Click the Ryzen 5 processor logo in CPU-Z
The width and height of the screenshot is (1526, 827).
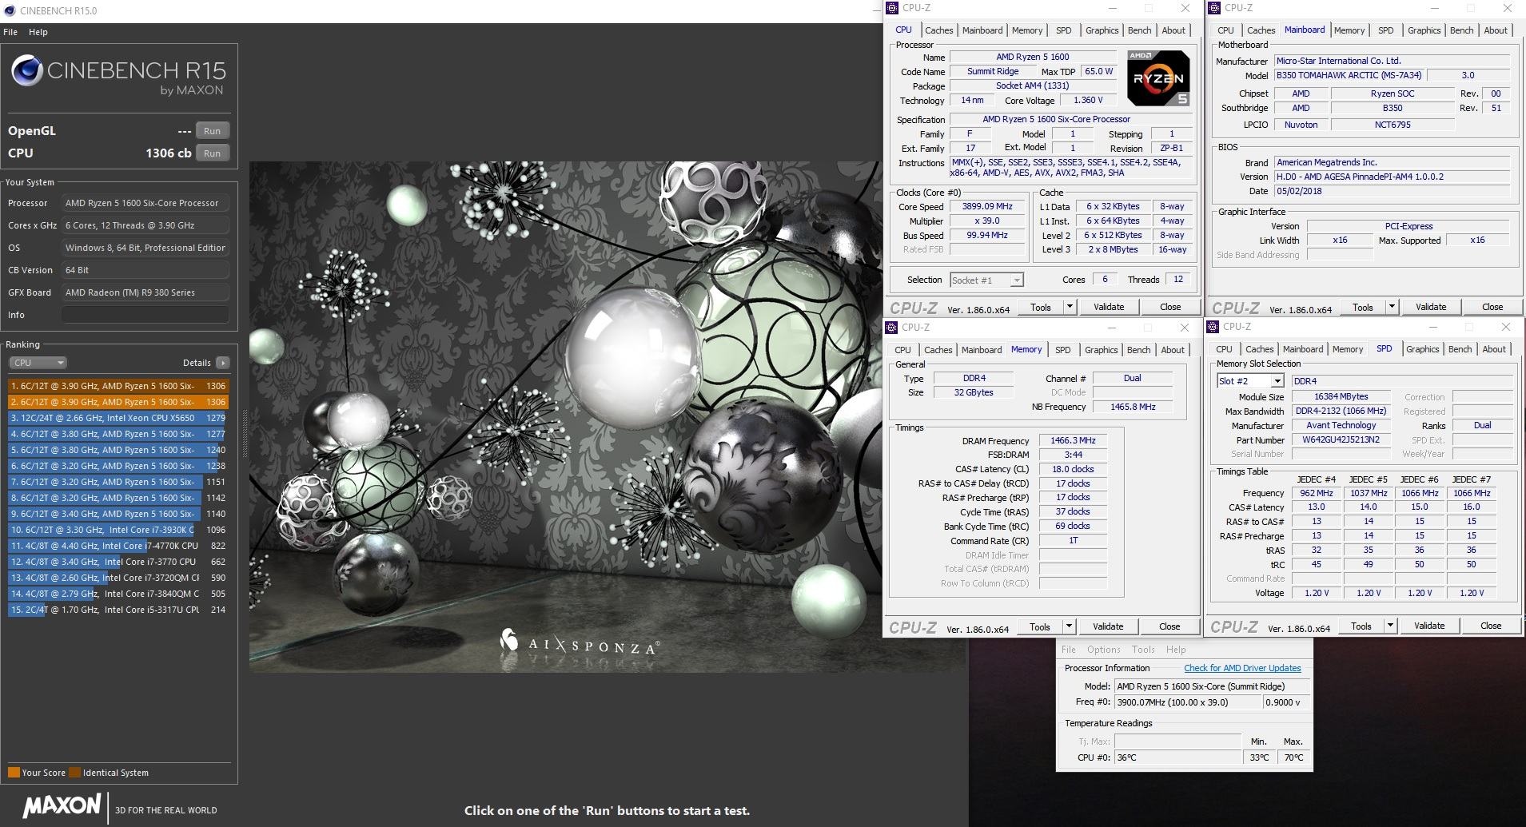[1158, 78]
